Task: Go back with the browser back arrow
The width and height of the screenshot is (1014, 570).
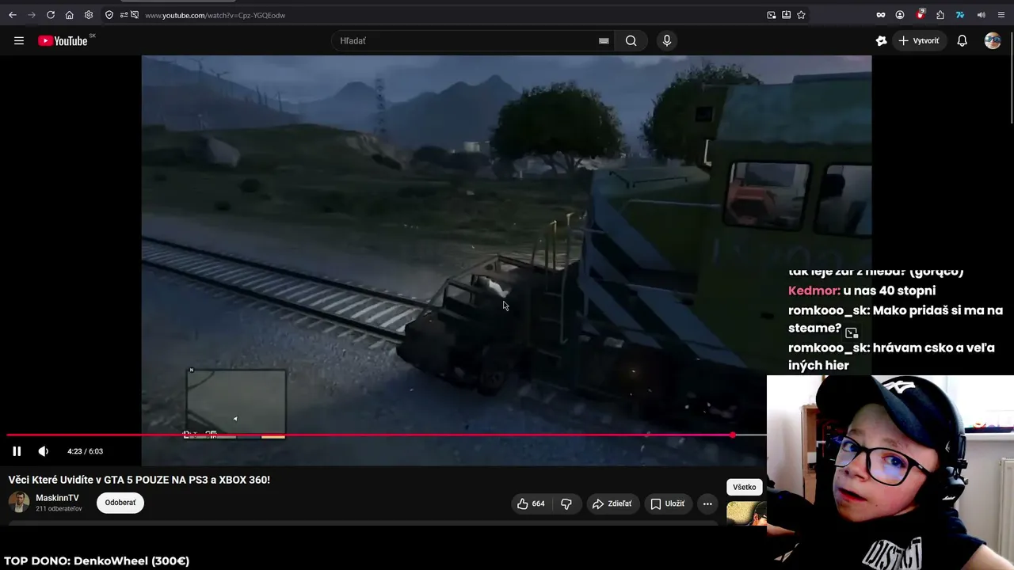Action: click(x=13, y=15)
